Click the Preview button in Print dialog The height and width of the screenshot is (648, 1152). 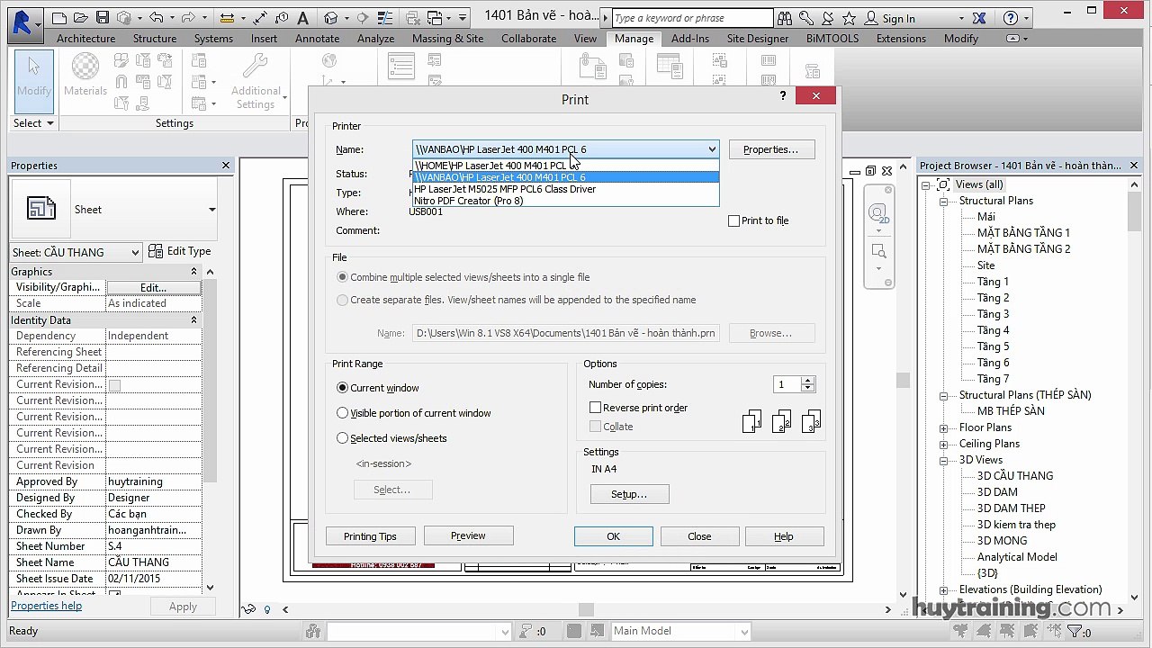tap(468, 535)
